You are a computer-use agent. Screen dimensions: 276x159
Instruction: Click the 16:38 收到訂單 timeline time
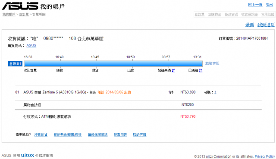[28, 57]
